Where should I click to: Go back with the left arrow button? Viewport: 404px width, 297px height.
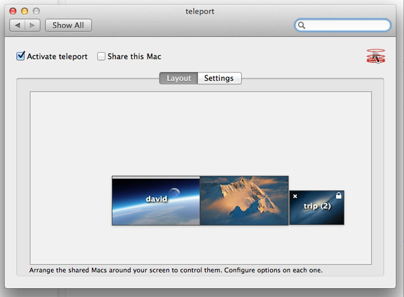point(17,25)
